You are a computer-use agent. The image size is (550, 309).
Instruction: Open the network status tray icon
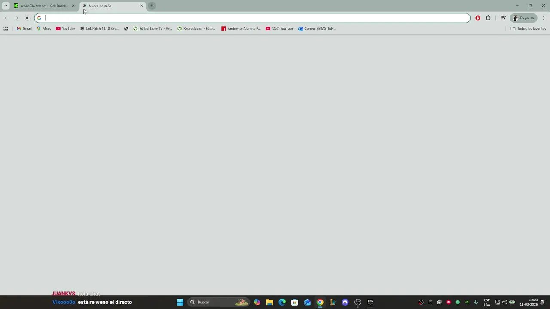pos(498,302)
